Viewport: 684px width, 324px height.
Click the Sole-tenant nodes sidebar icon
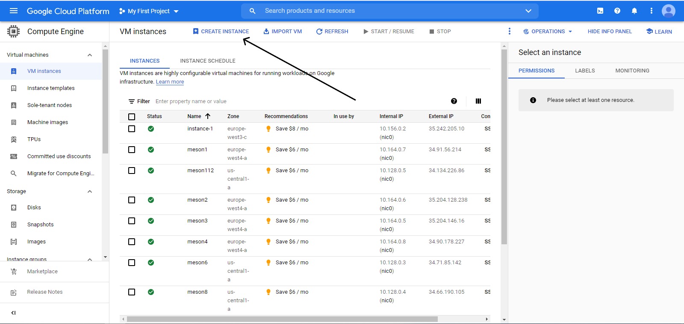(14, 105)
